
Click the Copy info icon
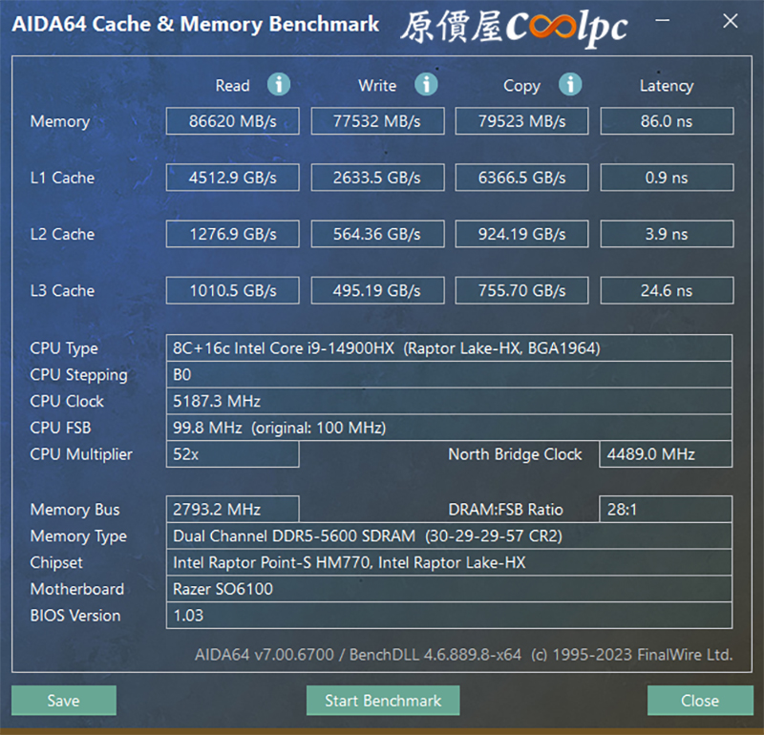(570, 85)
